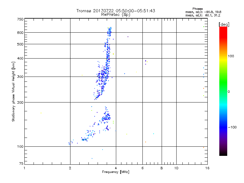Click the plot title 'Tromsø 20170722 05:50:00-05:51:43'

point(116,11)
